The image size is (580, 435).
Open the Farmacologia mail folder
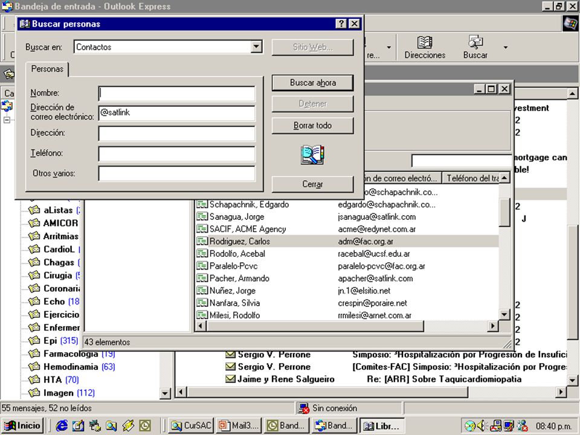72,353
